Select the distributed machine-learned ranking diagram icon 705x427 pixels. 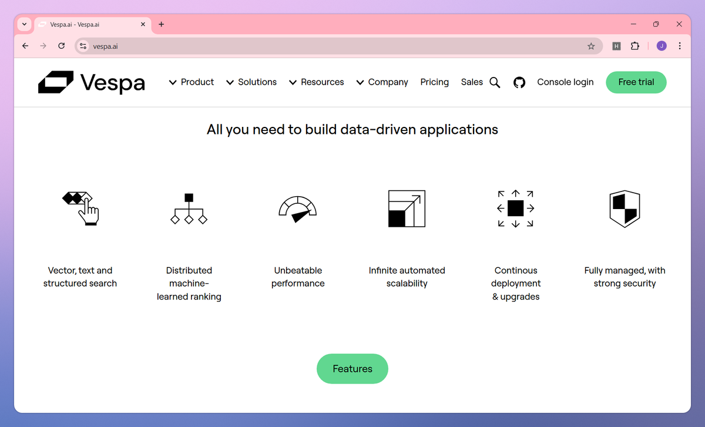189,207
